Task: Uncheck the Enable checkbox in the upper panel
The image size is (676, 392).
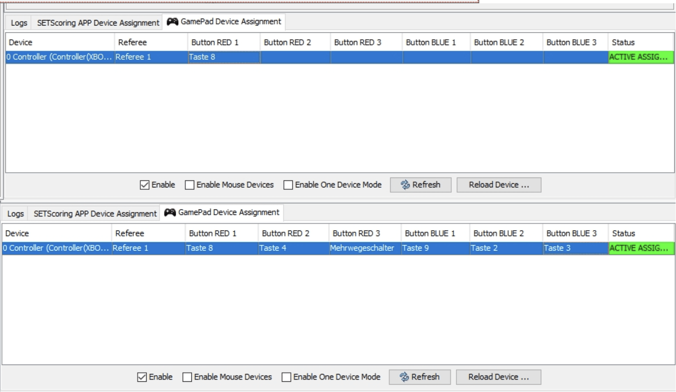Action: tap(145, 185)
